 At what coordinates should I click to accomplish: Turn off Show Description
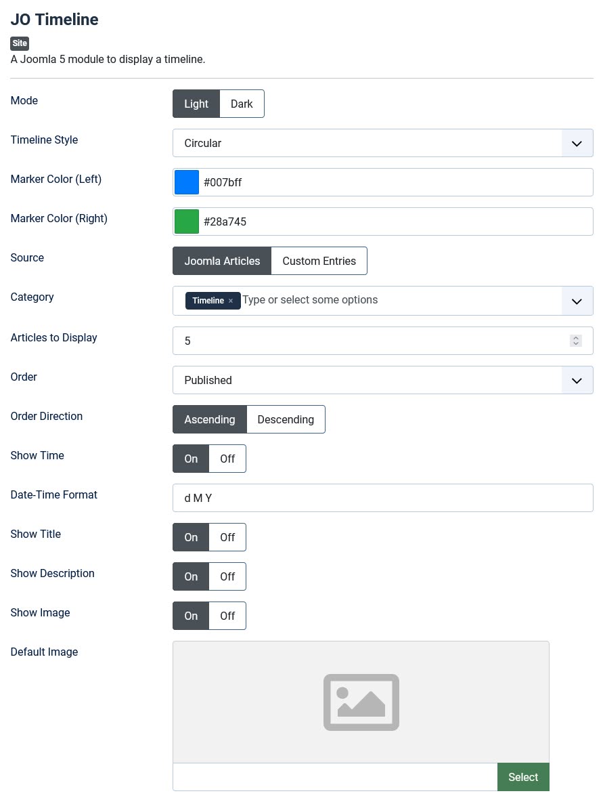point(227,576)
